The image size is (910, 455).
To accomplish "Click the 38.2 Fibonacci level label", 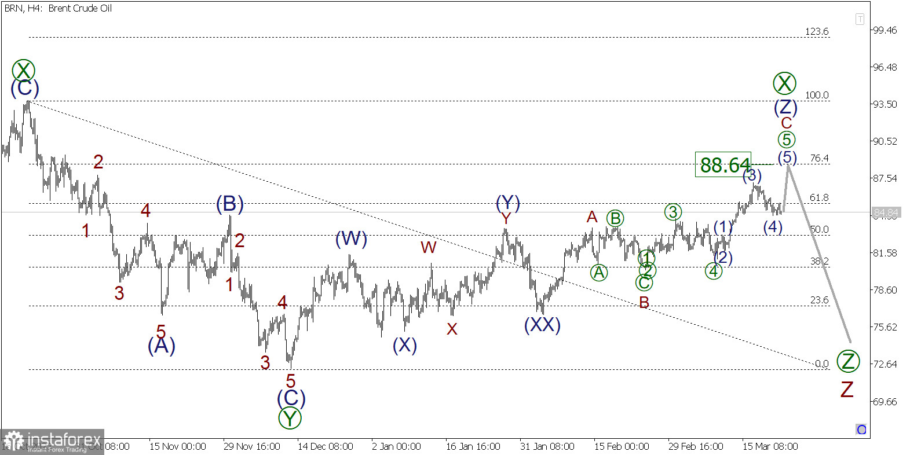I will pos(819,262).
